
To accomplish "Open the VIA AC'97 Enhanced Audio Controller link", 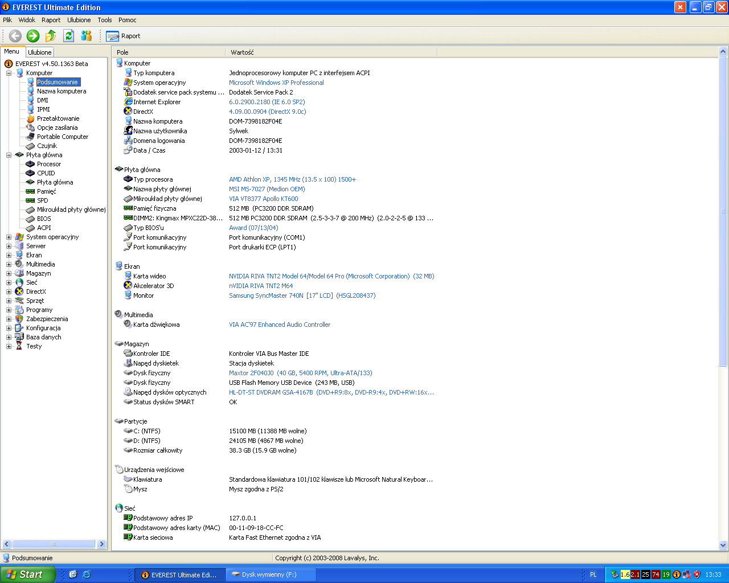I will [280, 325].
